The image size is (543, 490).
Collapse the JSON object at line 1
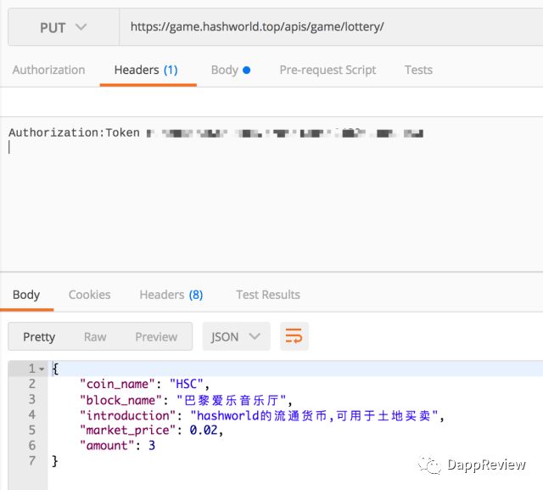42,369
